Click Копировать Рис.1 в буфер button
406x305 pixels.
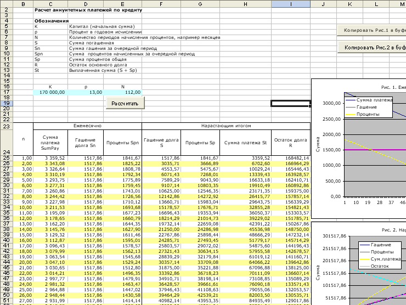coord(372,30)
